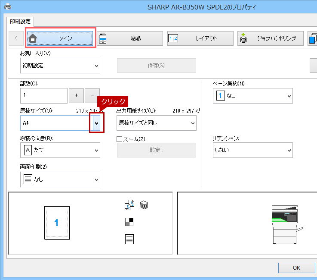Screen dimensions: 317x280
Task: Click the lined document icon in preview
Action: pyautogui.click(x=129, y=239)
